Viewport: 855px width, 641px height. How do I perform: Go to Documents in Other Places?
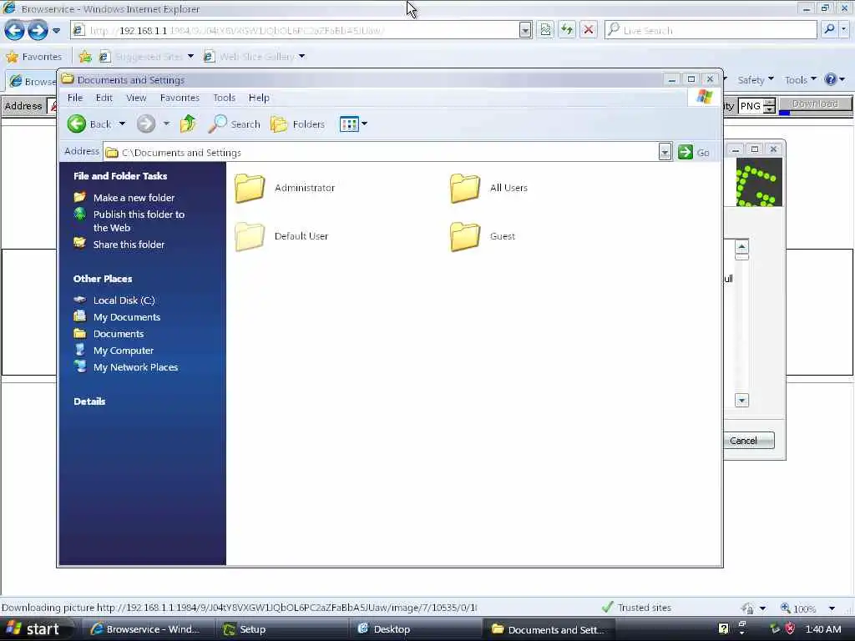119,334
